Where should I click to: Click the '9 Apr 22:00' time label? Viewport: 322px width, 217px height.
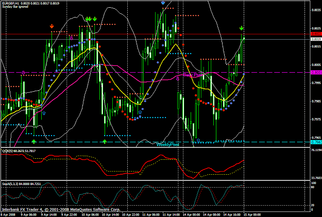(69, 215)
